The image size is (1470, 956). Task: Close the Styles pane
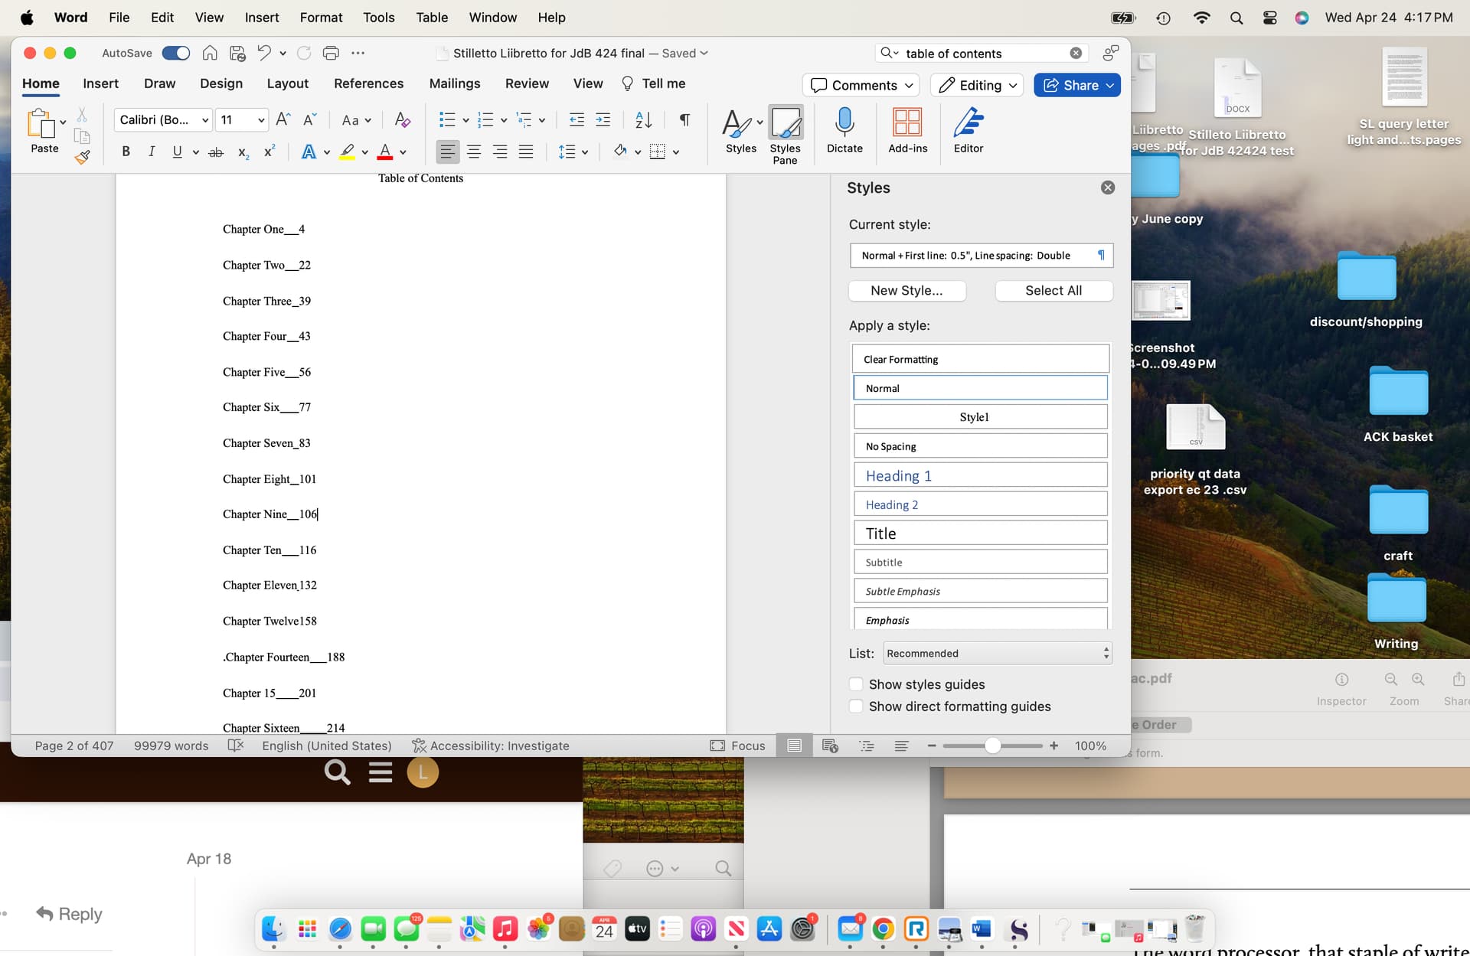point(1107,188)
